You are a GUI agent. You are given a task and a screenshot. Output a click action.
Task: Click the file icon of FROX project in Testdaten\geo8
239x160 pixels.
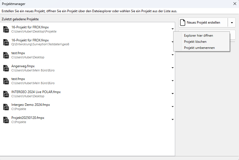[6, 42]
